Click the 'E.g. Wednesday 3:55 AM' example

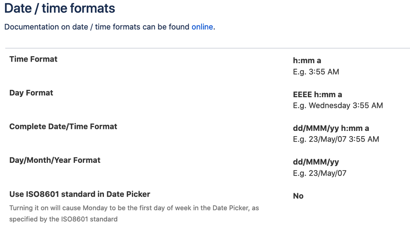[x=338, y=105]
